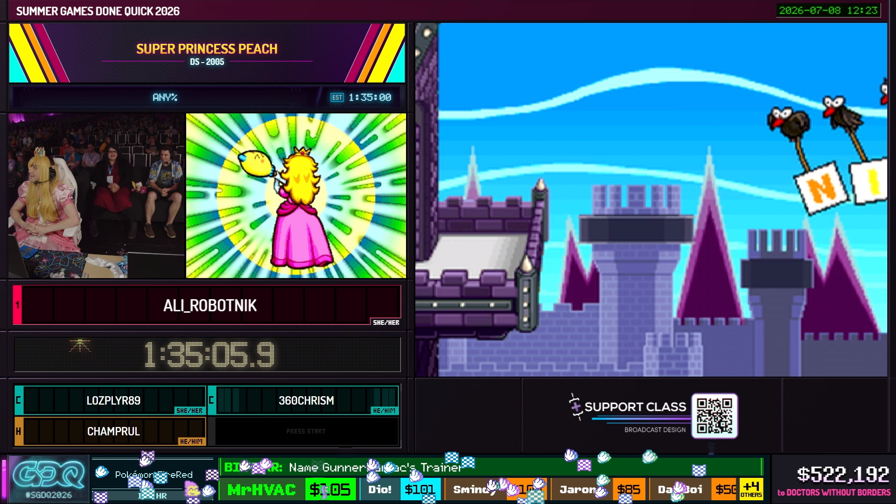The height and width of the screenshot is (504, 896).
Task: Select the Princess Peach bottom-screen view
Action: (296, 196)
